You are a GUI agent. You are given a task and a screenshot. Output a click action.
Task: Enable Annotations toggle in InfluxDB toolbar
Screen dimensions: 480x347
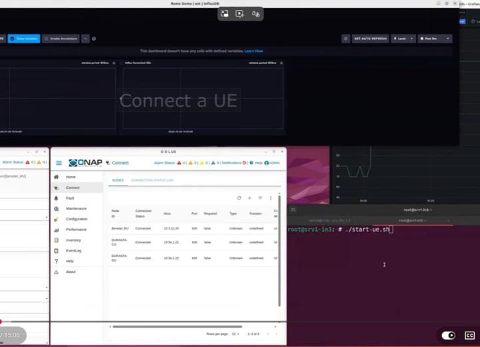(60, 39)
